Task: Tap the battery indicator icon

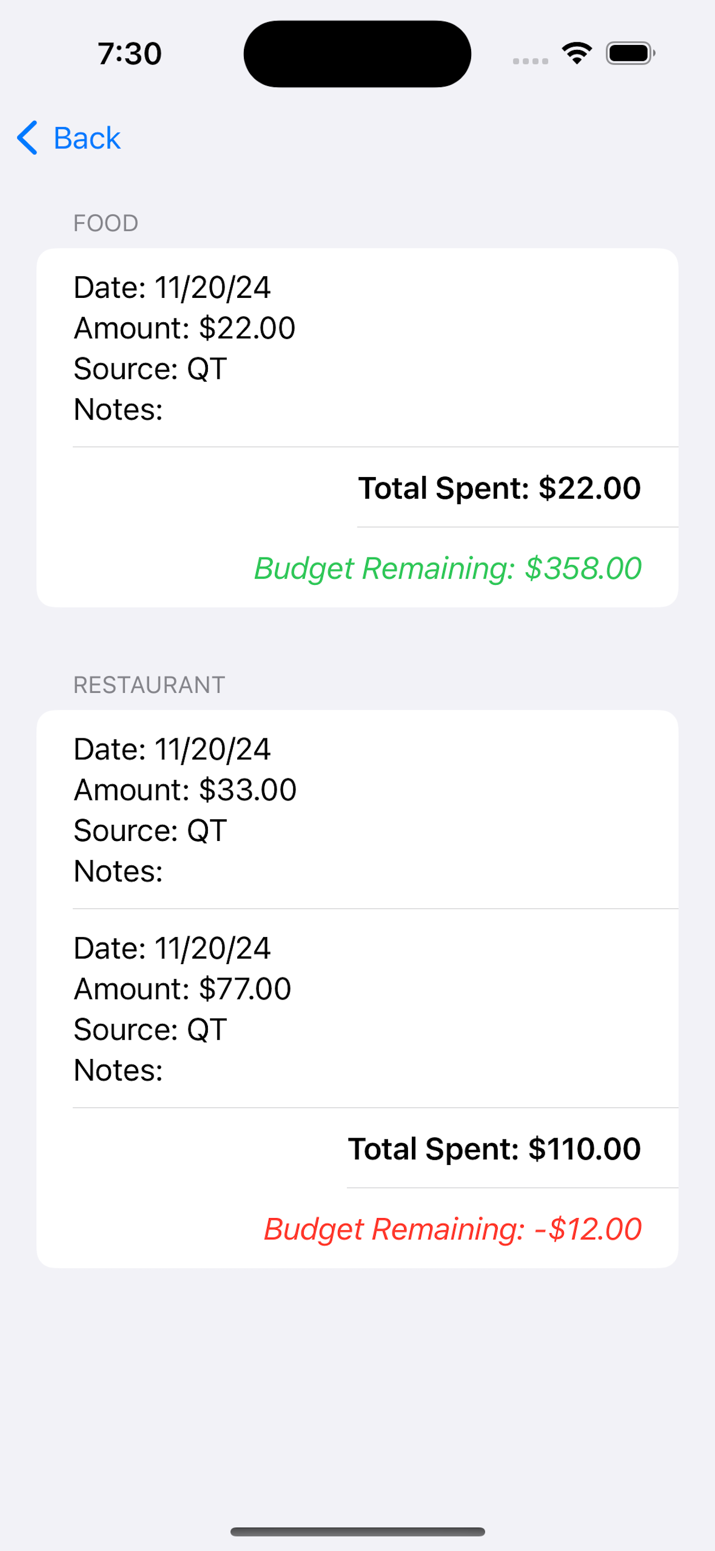Action: pyautogui.click(x=630, y=54)
